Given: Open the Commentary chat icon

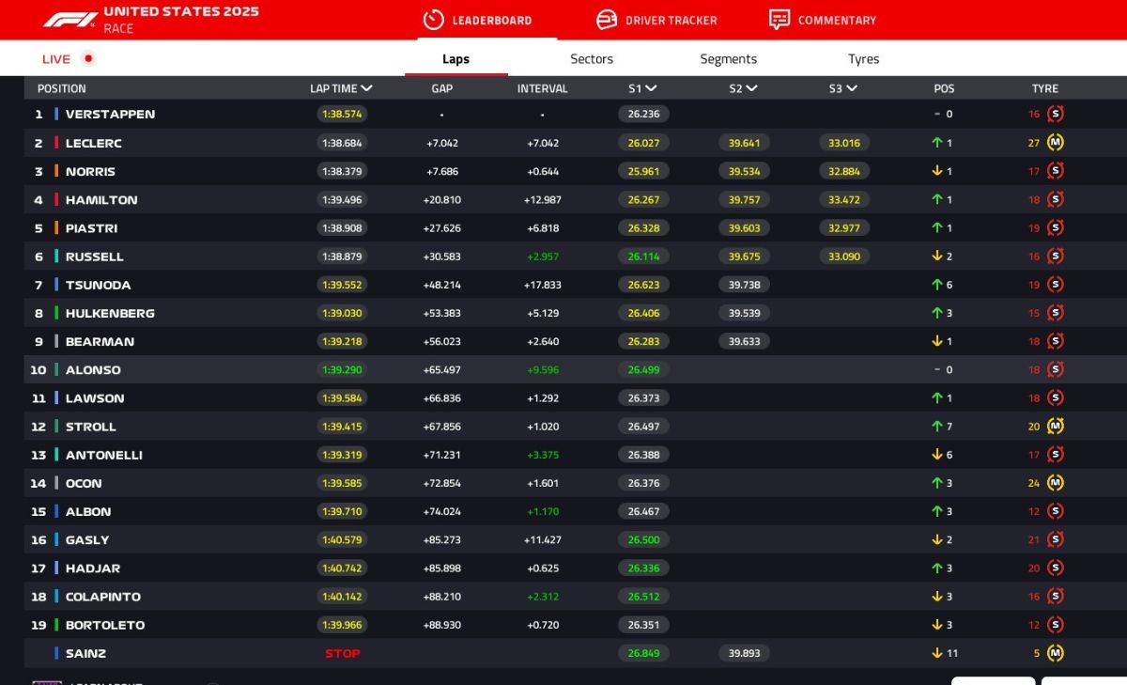Looking at the screenshot, I should pyautogui.click(x=779, y=20).
